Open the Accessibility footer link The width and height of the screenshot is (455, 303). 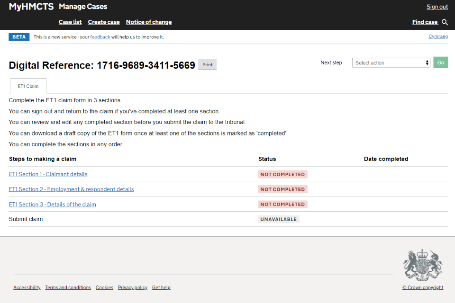point(27,287)
